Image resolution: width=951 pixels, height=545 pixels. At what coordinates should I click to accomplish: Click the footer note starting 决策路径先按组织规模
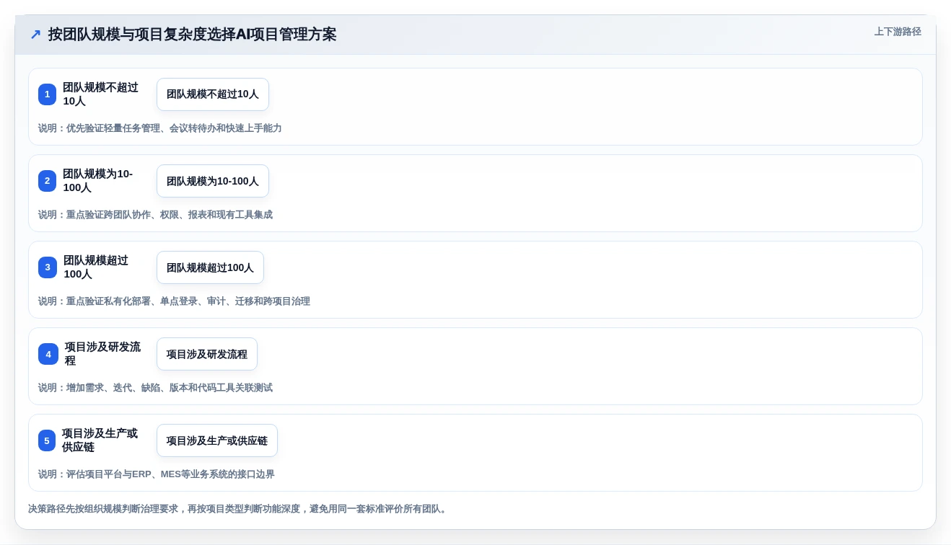click(239, 509)
